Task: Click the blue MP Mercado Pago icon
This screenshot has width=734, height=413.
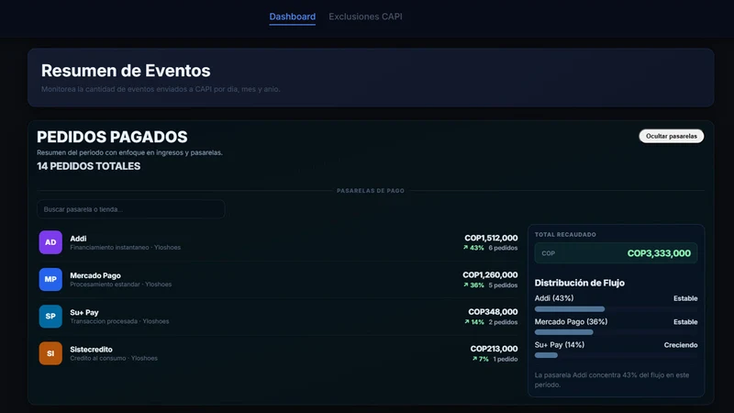Action: (50, 279)
